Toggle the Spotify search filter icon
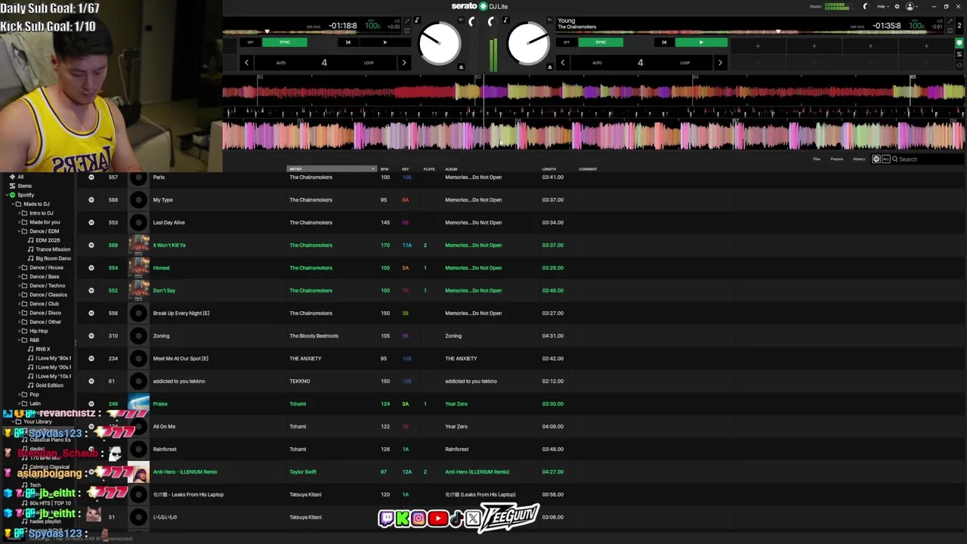The image size is (967, 544). 876,159
